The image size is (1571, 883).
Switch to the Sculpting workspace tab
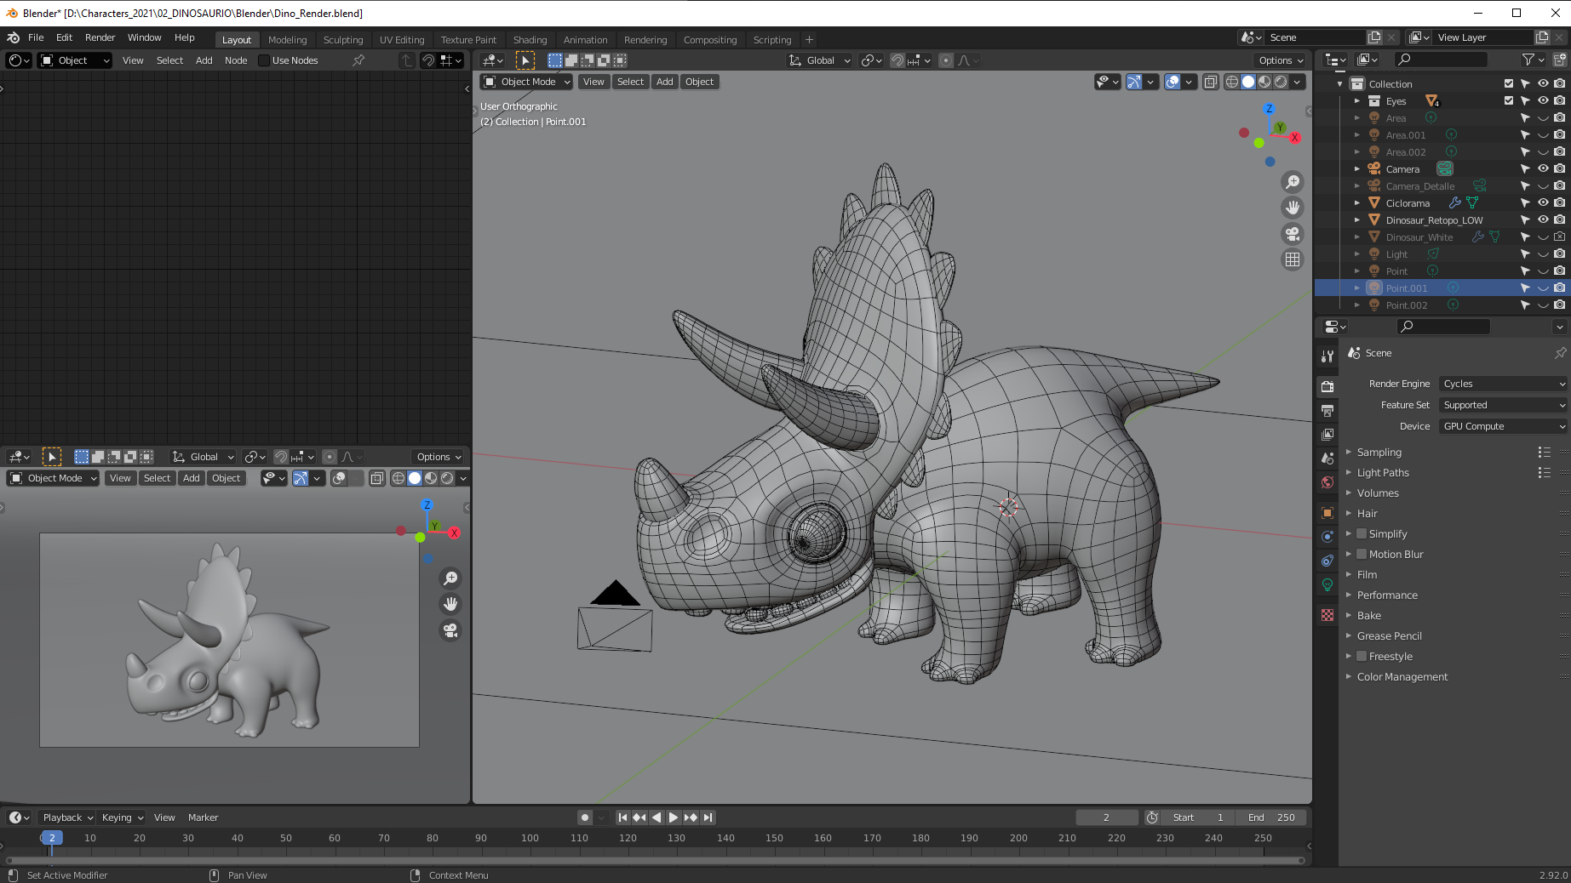coord(342,40)
